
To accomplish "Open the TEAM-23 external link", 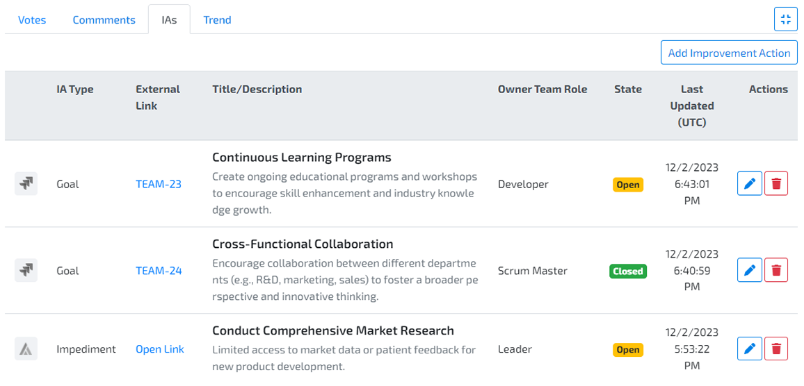I will tap(159, 184).
